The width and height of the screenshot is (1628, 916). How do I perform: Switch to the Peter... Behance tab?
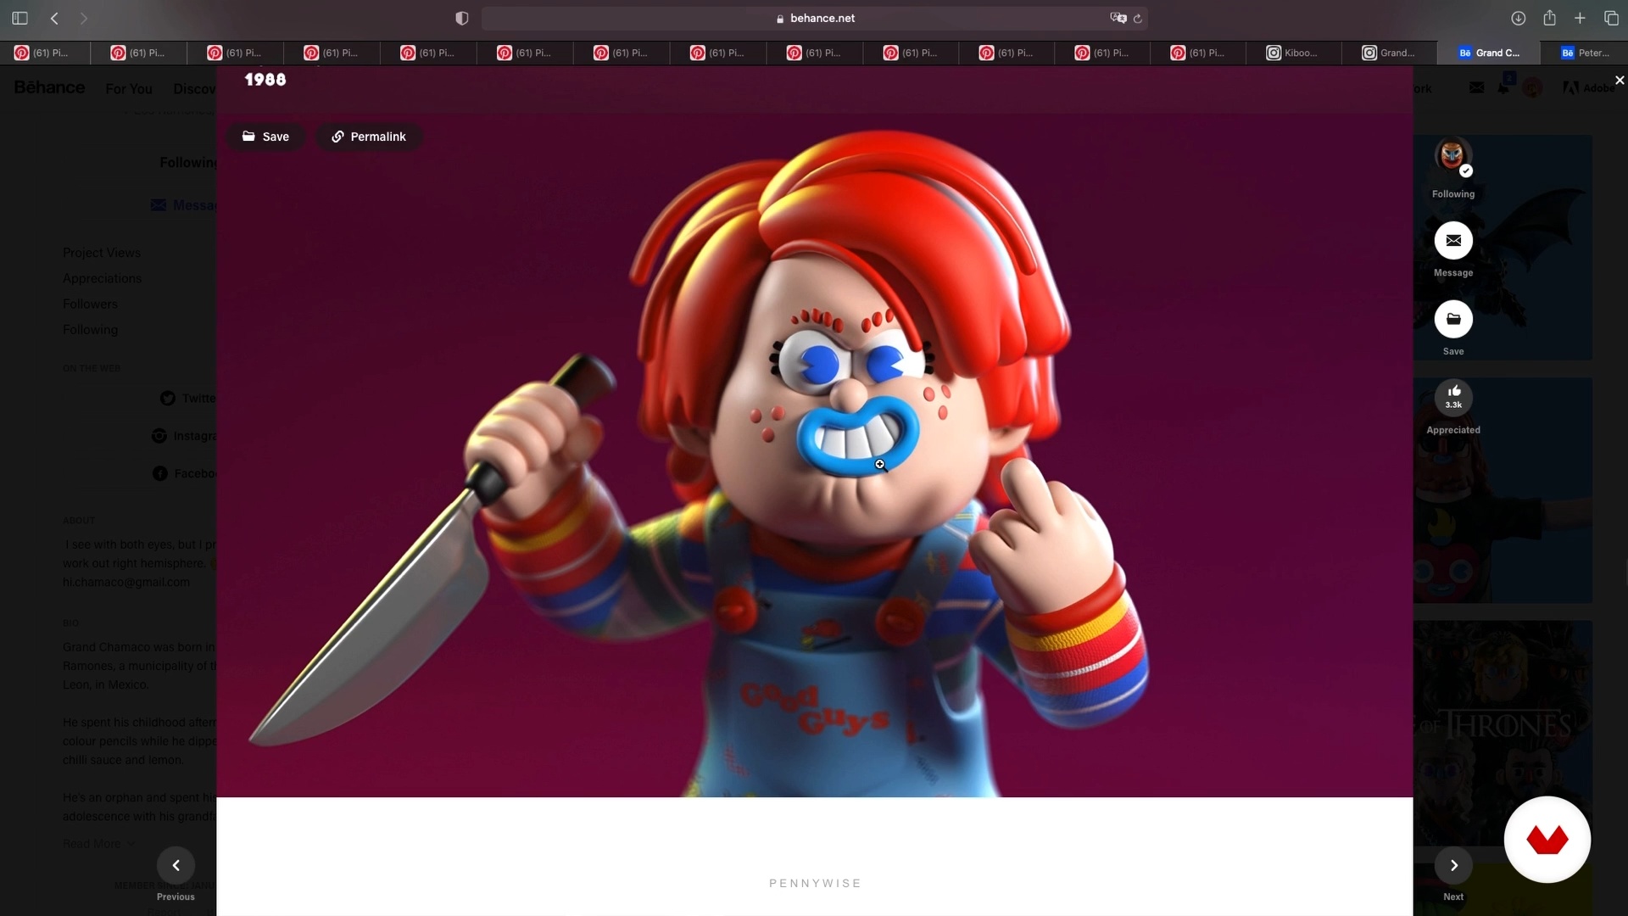pyautogui.click(x=1585, y=53)
